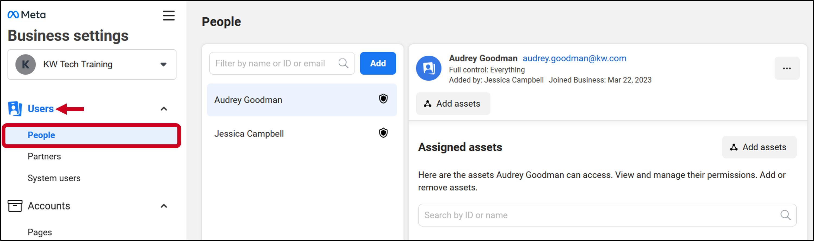Image resolution: width=814 pixels, height=241 pixels.
Task: Click Jessica Campbell's admin shield icon
Action: tap(383, 133)
